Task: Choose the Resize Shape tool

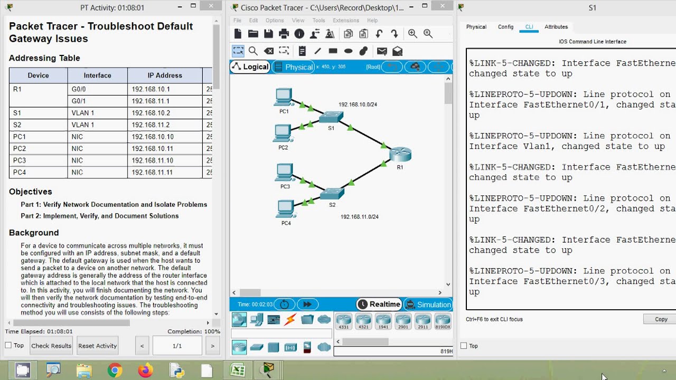Action: pos(284,51)
